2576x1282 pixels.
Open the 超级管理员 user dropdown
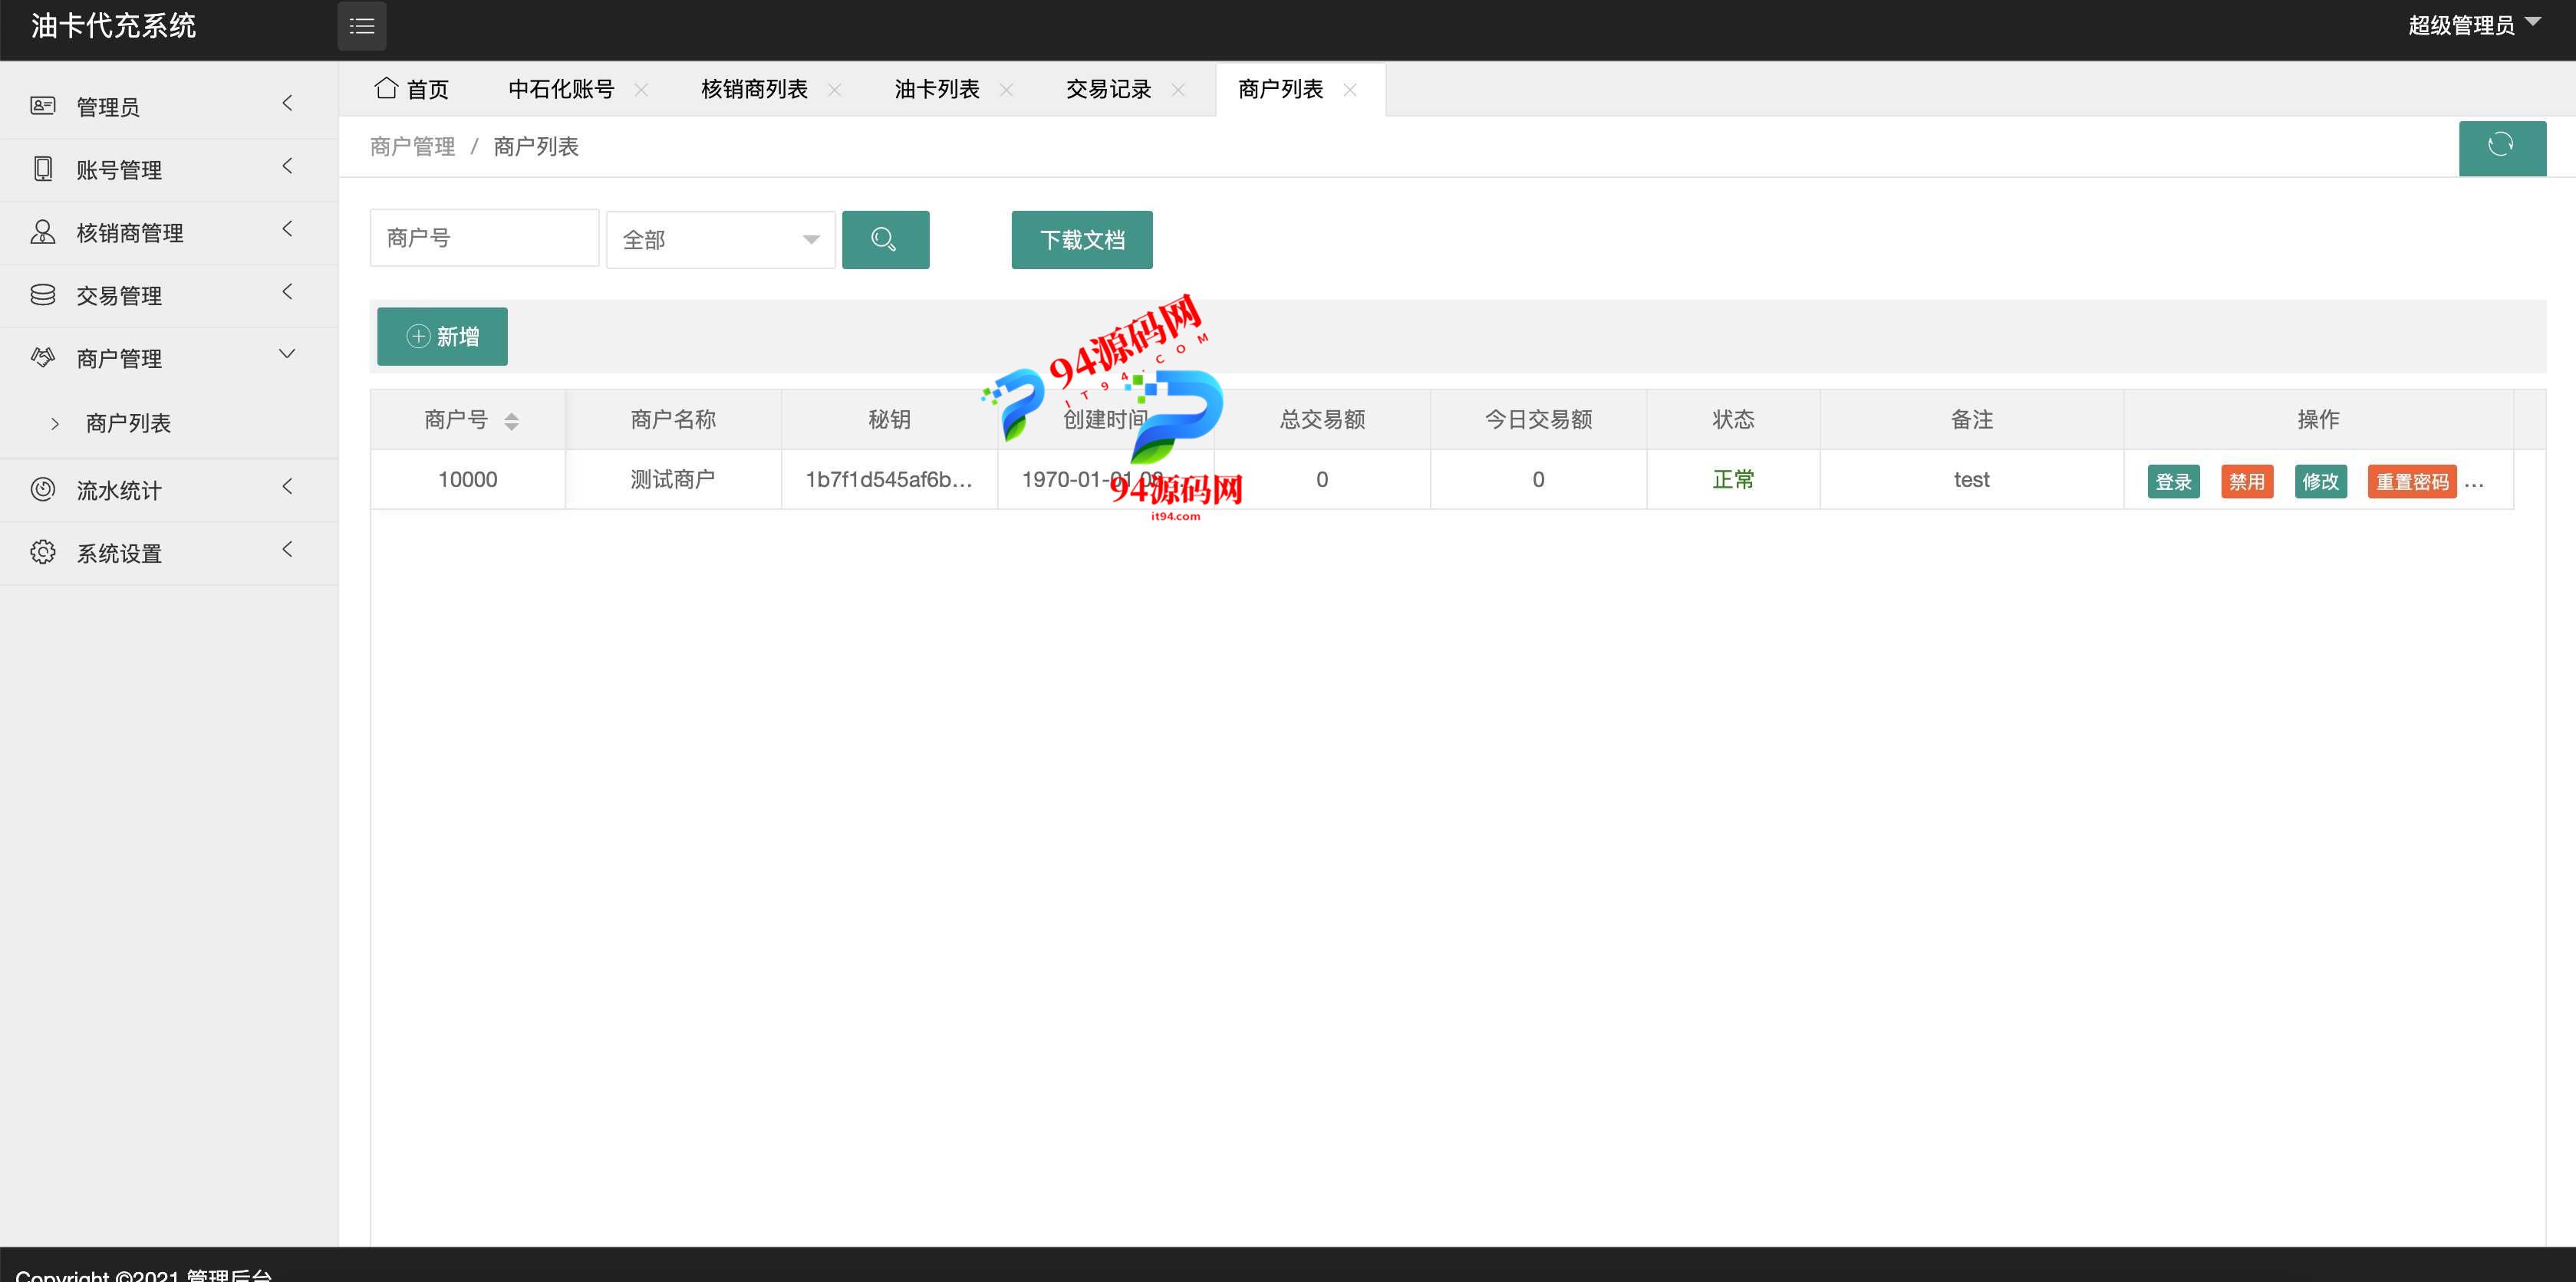(2474, 25)
